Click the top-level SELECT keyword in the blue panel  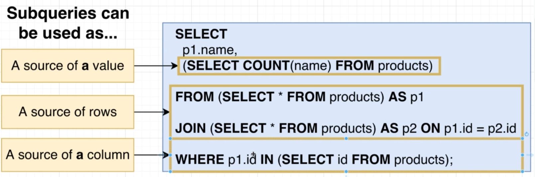[201, 34]
